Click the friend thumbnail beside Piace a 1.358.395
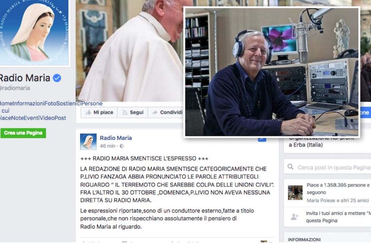The height and width of the screenshot is (244, 371). pos(295,193)
